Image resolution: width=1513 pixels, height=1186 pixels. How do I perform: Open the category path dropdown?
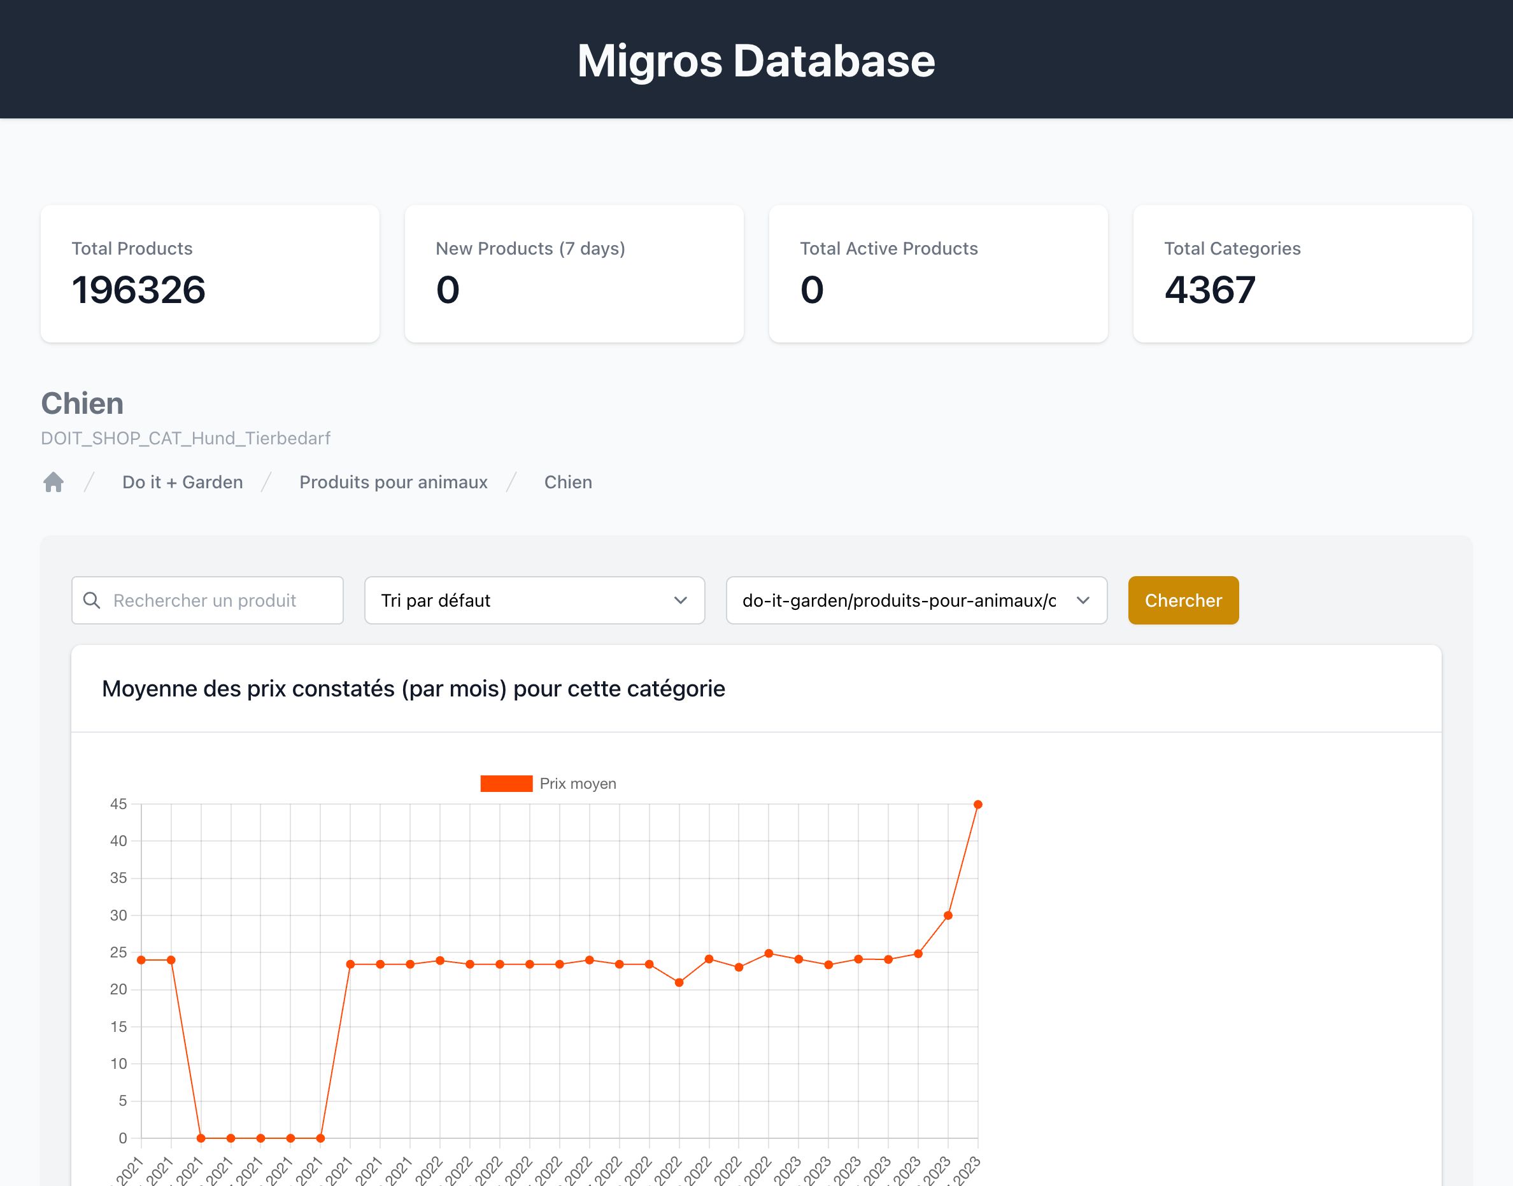click(x=916, y=600)
